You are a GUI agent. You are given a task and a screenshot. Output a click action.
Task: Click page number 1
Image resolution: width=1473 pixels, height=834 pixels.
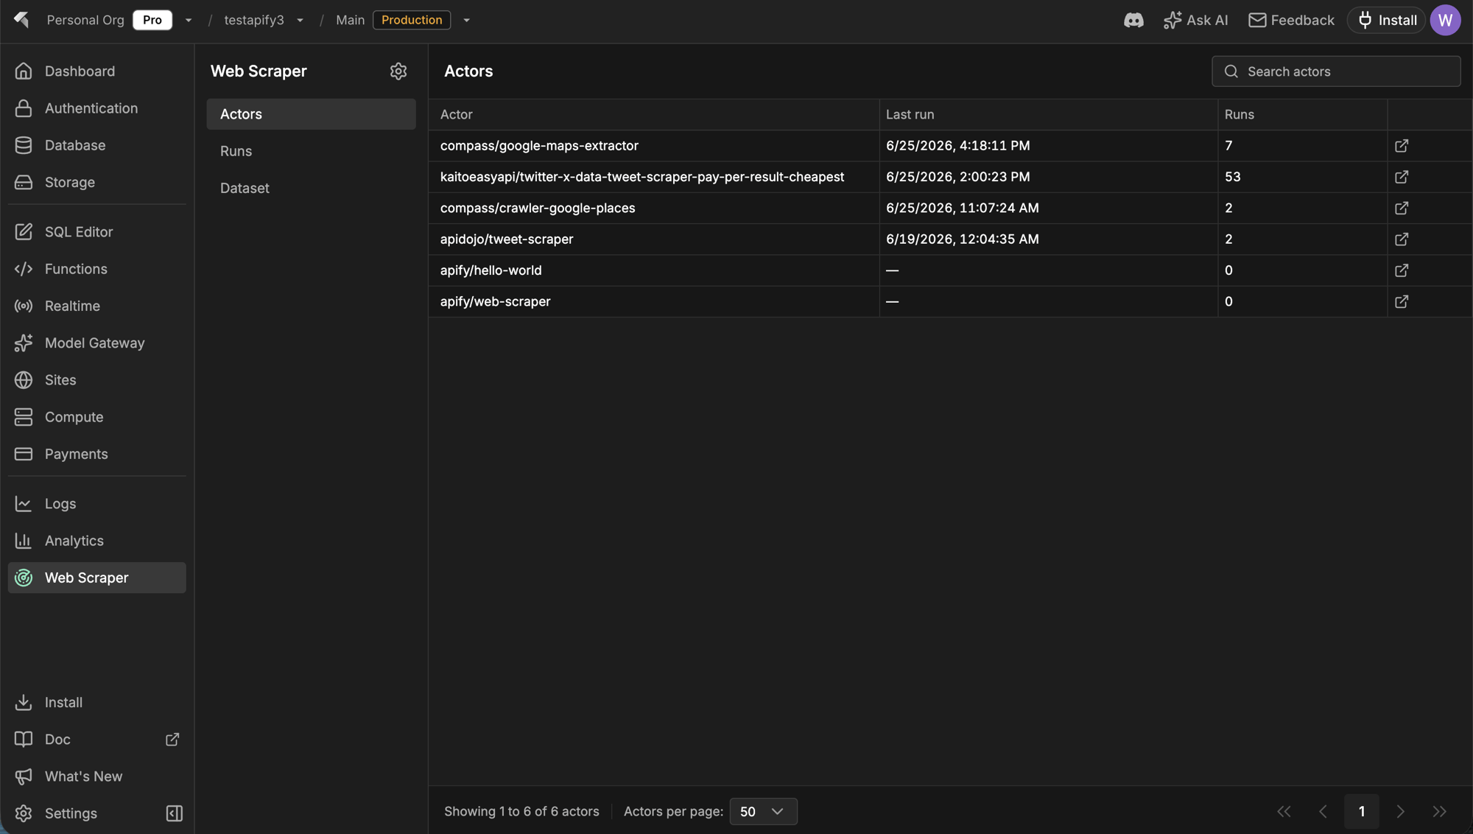point(1362,811)
